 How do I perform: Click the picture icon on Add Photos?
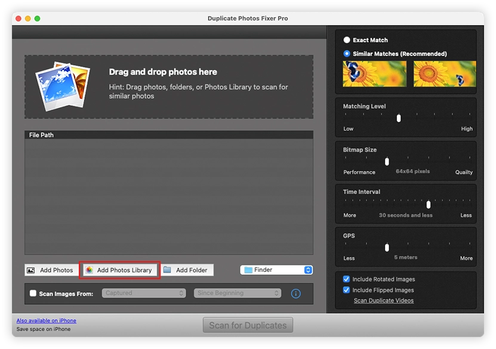(30, 270)
